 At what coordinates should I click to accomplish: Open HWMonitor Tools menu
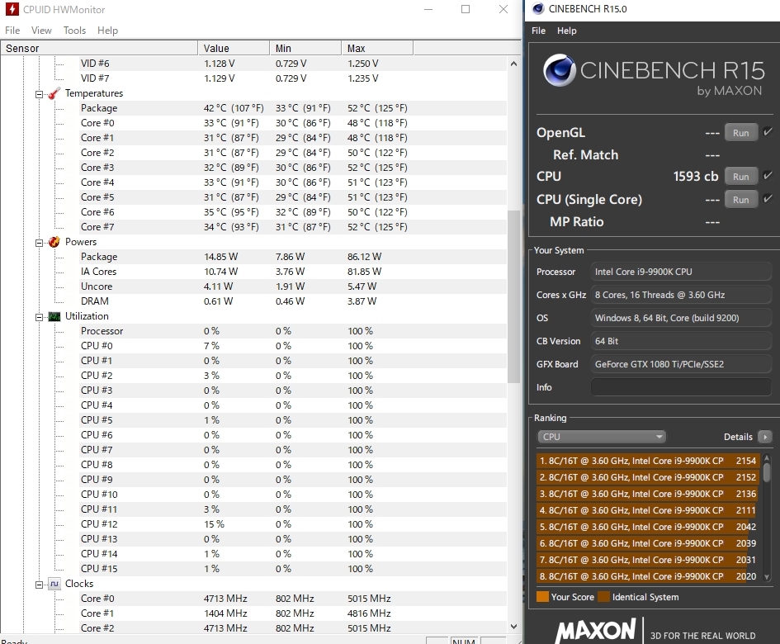pos(74,31)
